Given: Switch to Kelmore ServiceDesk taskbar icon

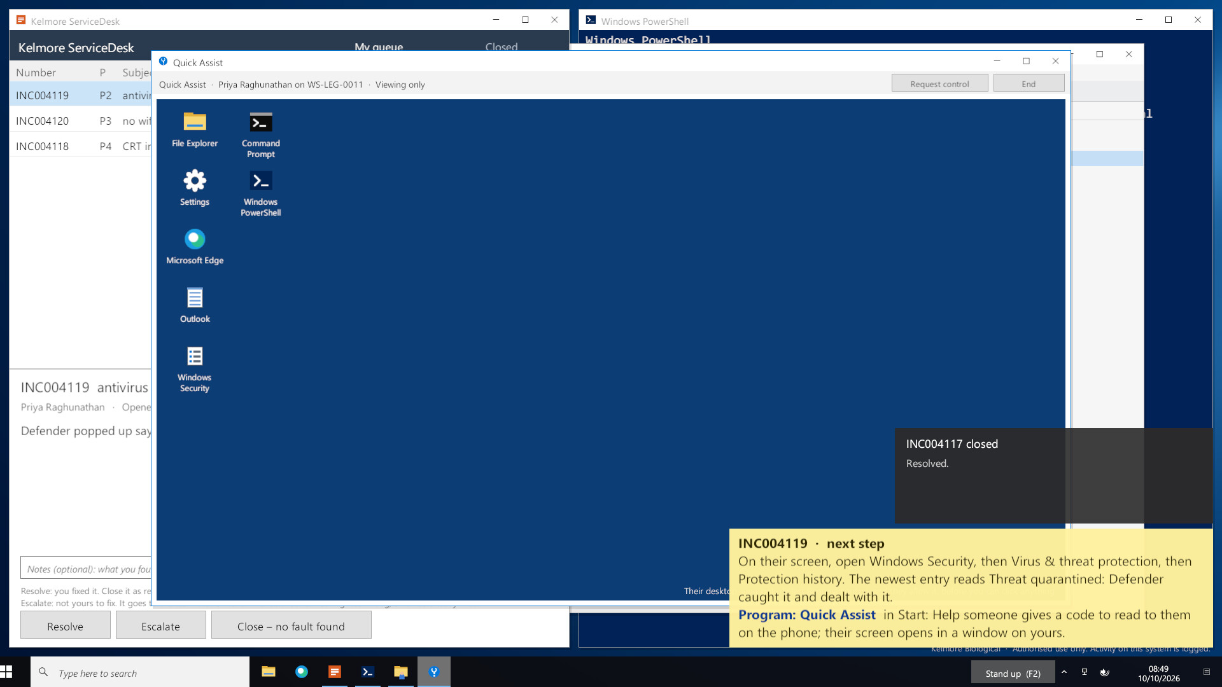Looking at the screenshot, I should click(335, 672).
